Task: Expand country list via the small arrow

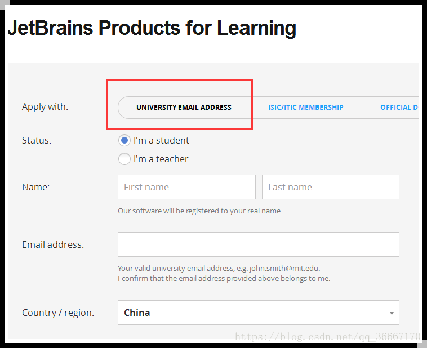Action: click(392, 313)
